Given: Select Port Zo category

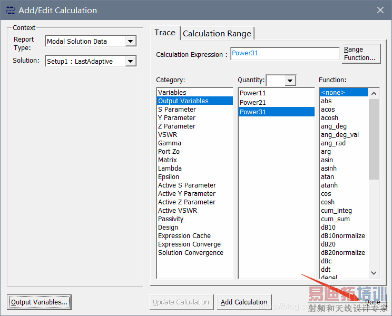Looking at the screenshot, I should (195, 151).
